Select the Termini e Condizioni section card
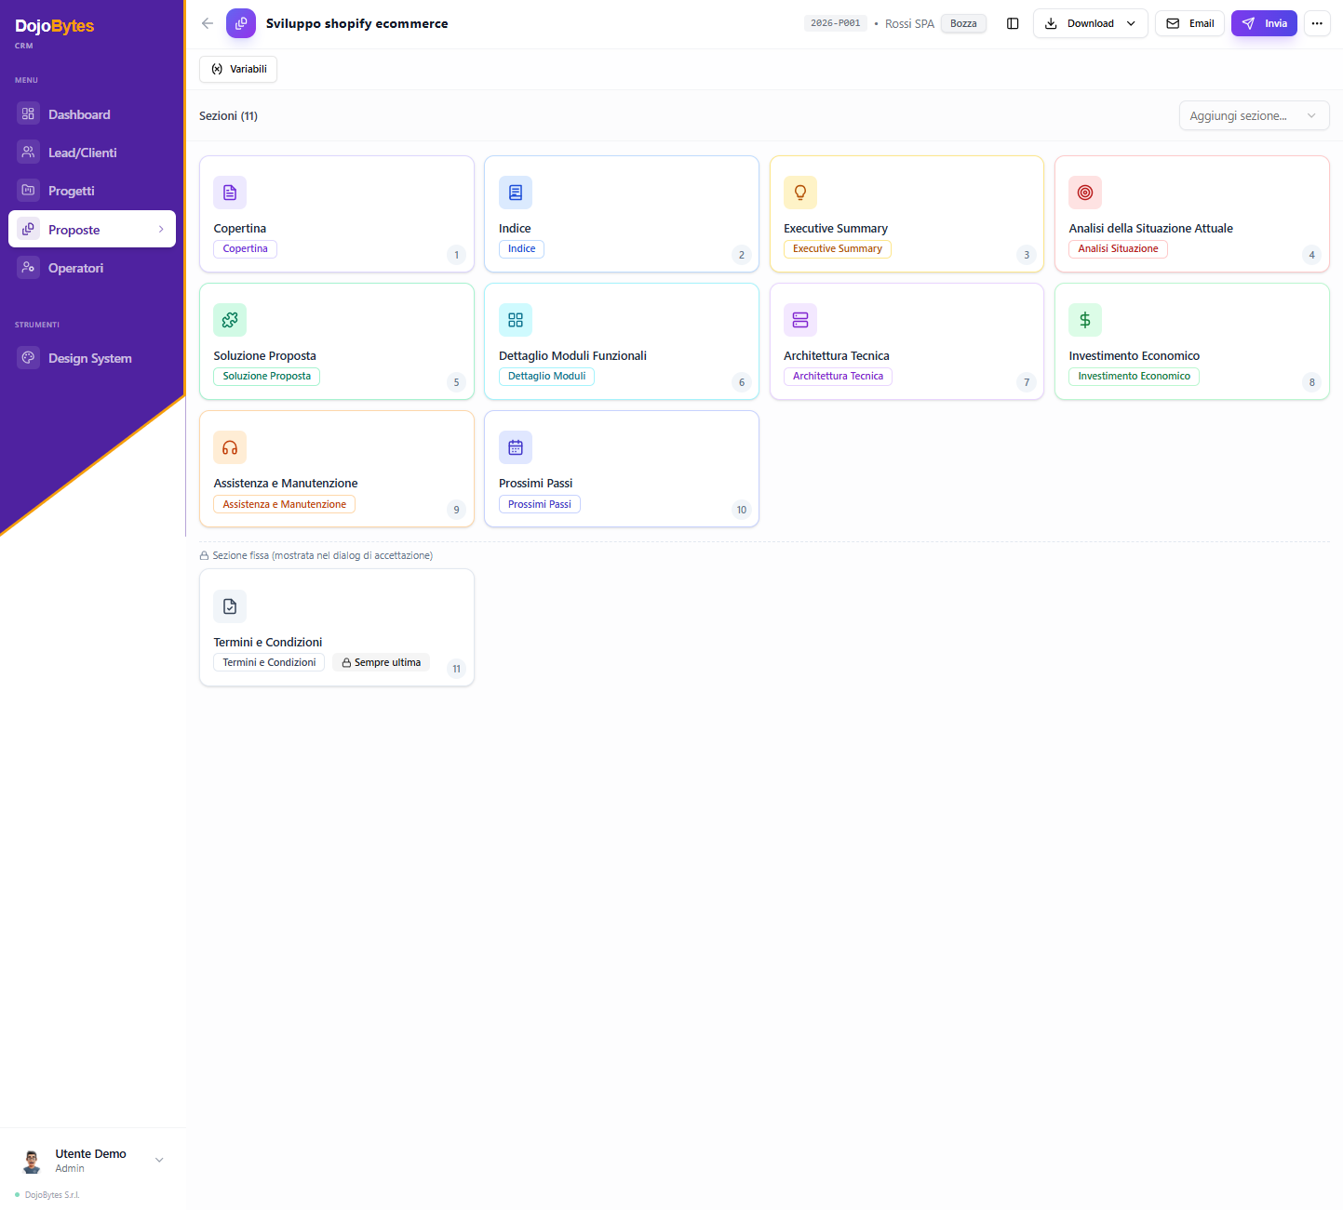Viewport: 1343px width, 1210px height. point(336,628)
